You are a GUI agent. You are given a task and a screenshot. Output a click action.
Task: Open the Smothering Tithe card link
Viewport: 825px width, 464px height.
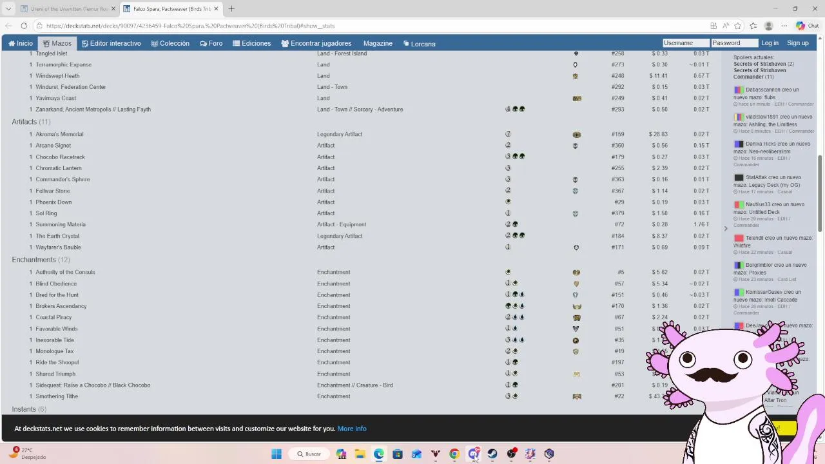(x=57, y=396)
